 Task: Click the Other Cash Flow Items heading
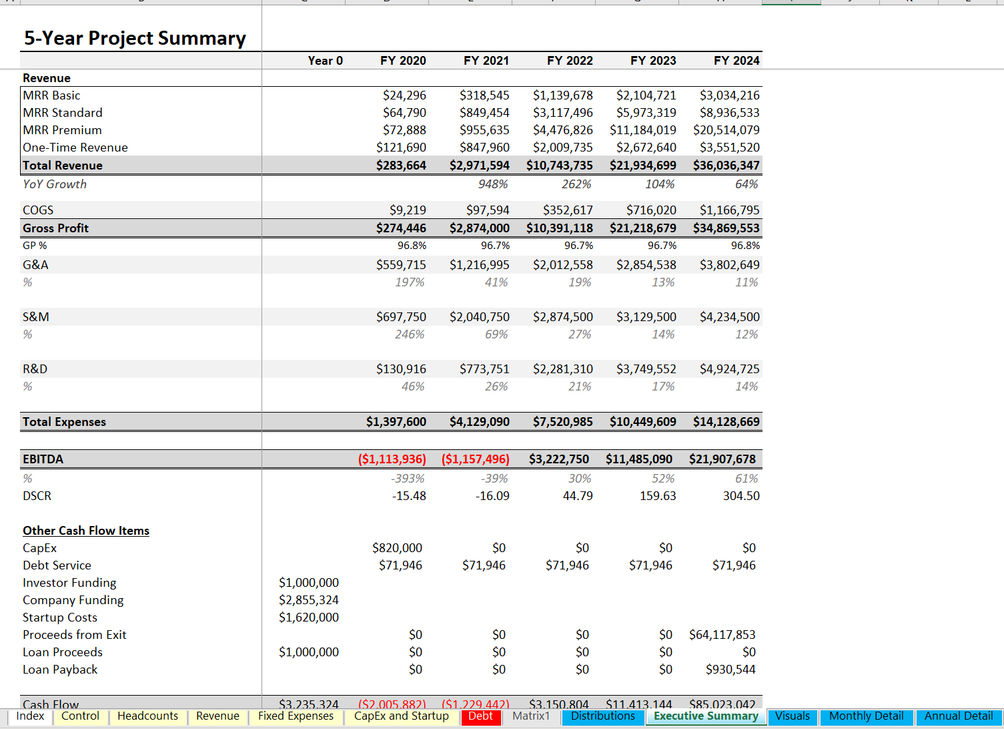86,531
